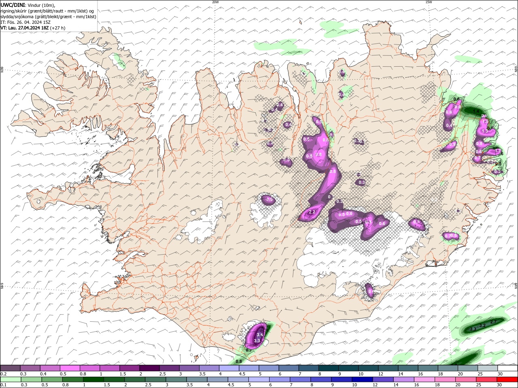
Task: Click the '15W' longitude label
Action: pos(429,2)
